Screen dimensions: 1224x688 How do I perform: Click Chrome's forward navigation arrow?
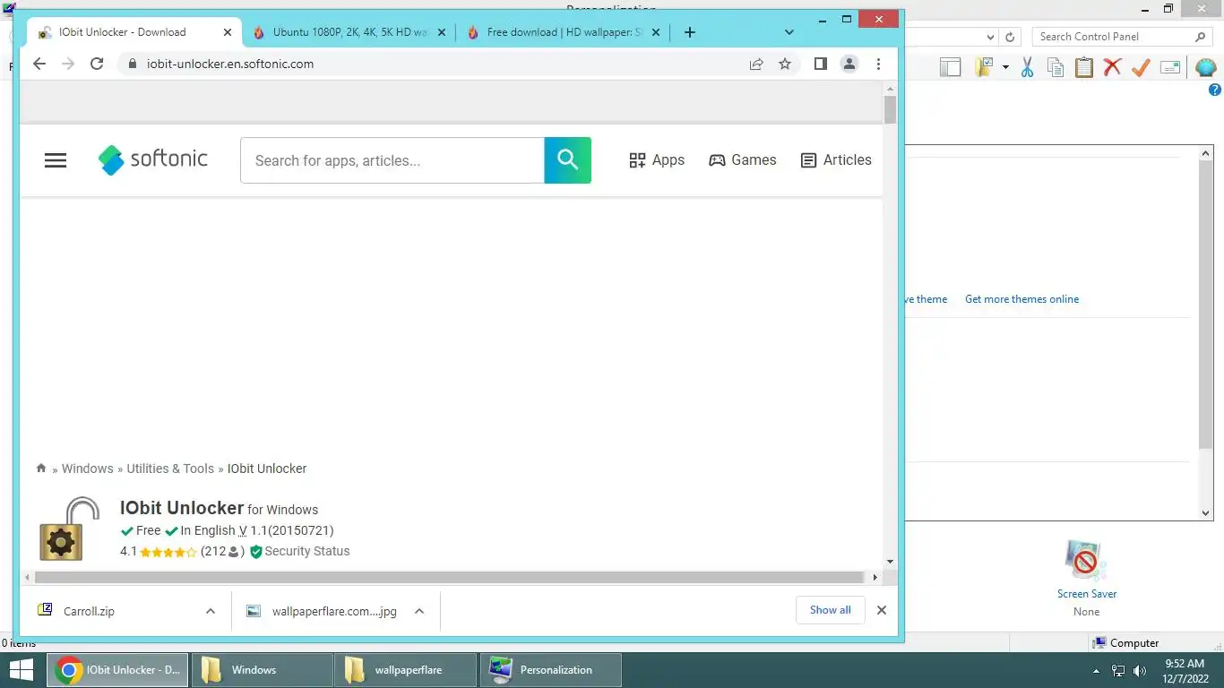(x=68, y=64)
